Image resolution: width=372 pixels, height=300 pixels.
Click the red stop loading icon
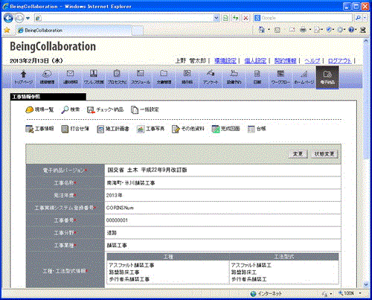(x=246, y=18)
